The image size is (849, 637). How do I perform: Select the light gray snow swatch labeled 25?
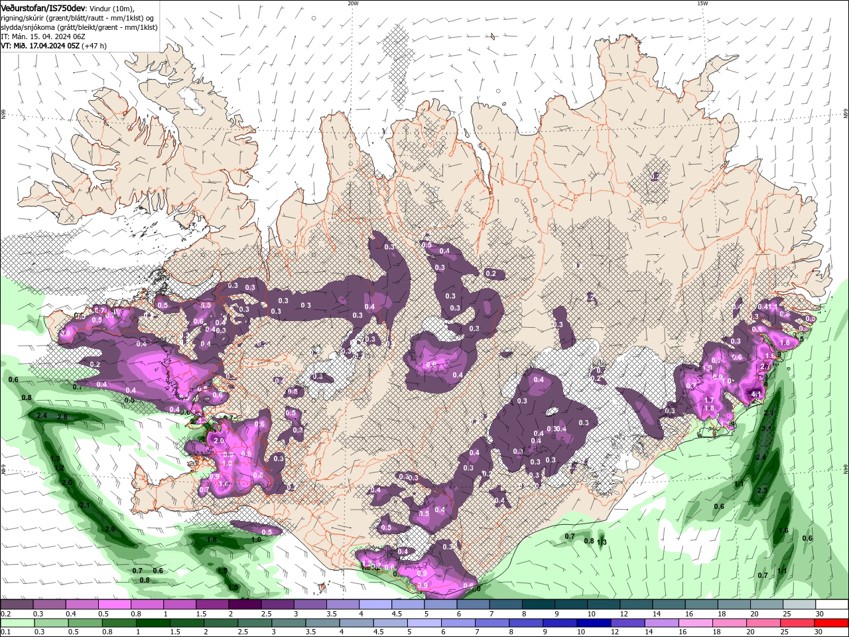point(798,604)
